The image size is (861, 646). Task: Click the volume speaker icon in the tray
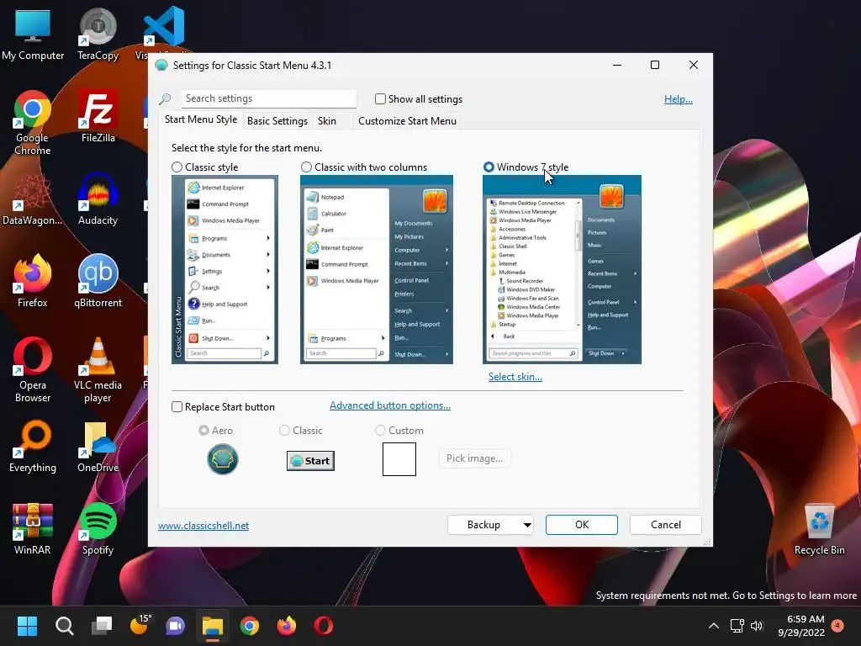click(757, 626)
